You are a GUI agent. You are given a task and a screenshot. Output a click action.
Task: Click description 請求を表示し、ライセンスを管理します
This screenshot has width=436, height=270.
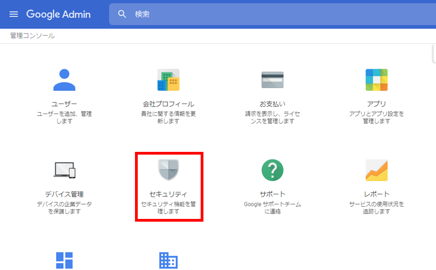click(x=273, y=117)
